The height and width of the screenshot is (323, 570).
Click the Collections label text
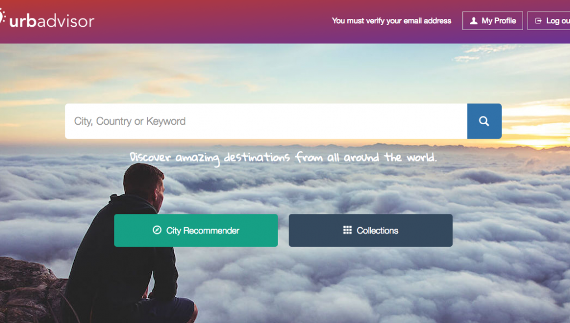[x=377, y=231]
